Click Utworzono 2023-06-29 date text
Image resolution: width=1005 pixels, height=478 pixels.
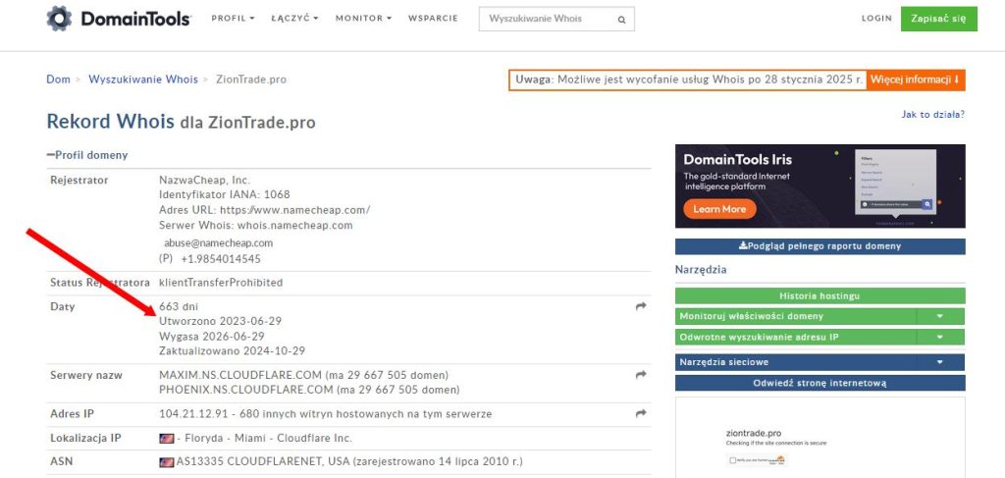pyautogui.click(x=220, y=321)
